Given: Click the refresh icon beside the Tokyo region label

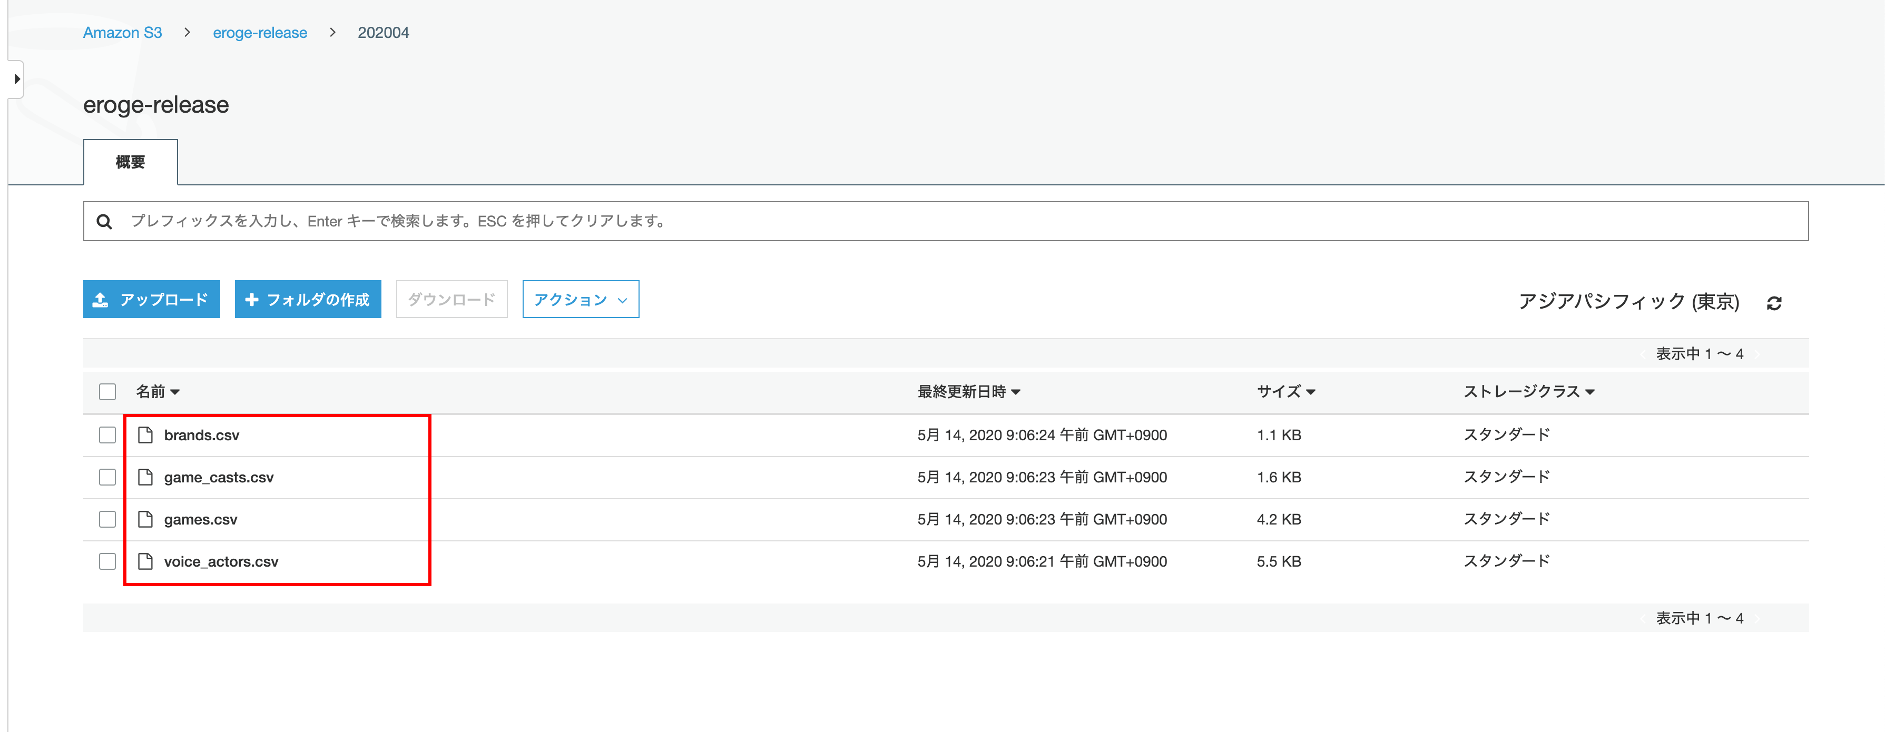Looking at the screenshot, I should [x=1774, y=303].
